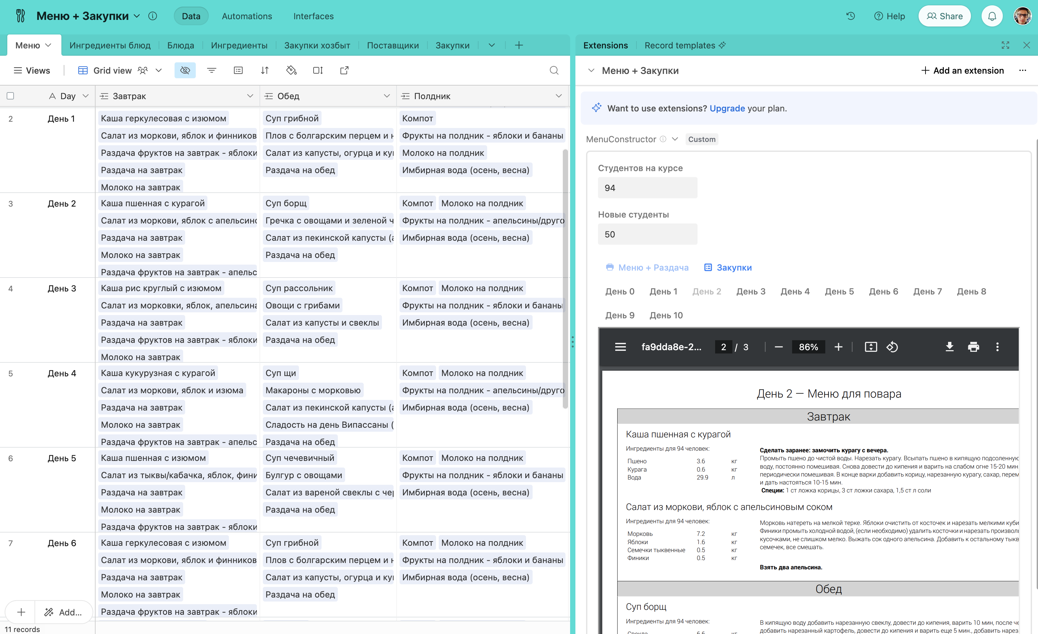The width and height of the screenshot is (1038, 634).
Task: Expand MenuConstructor extension dropdown
Action: [x=675, y=139]
